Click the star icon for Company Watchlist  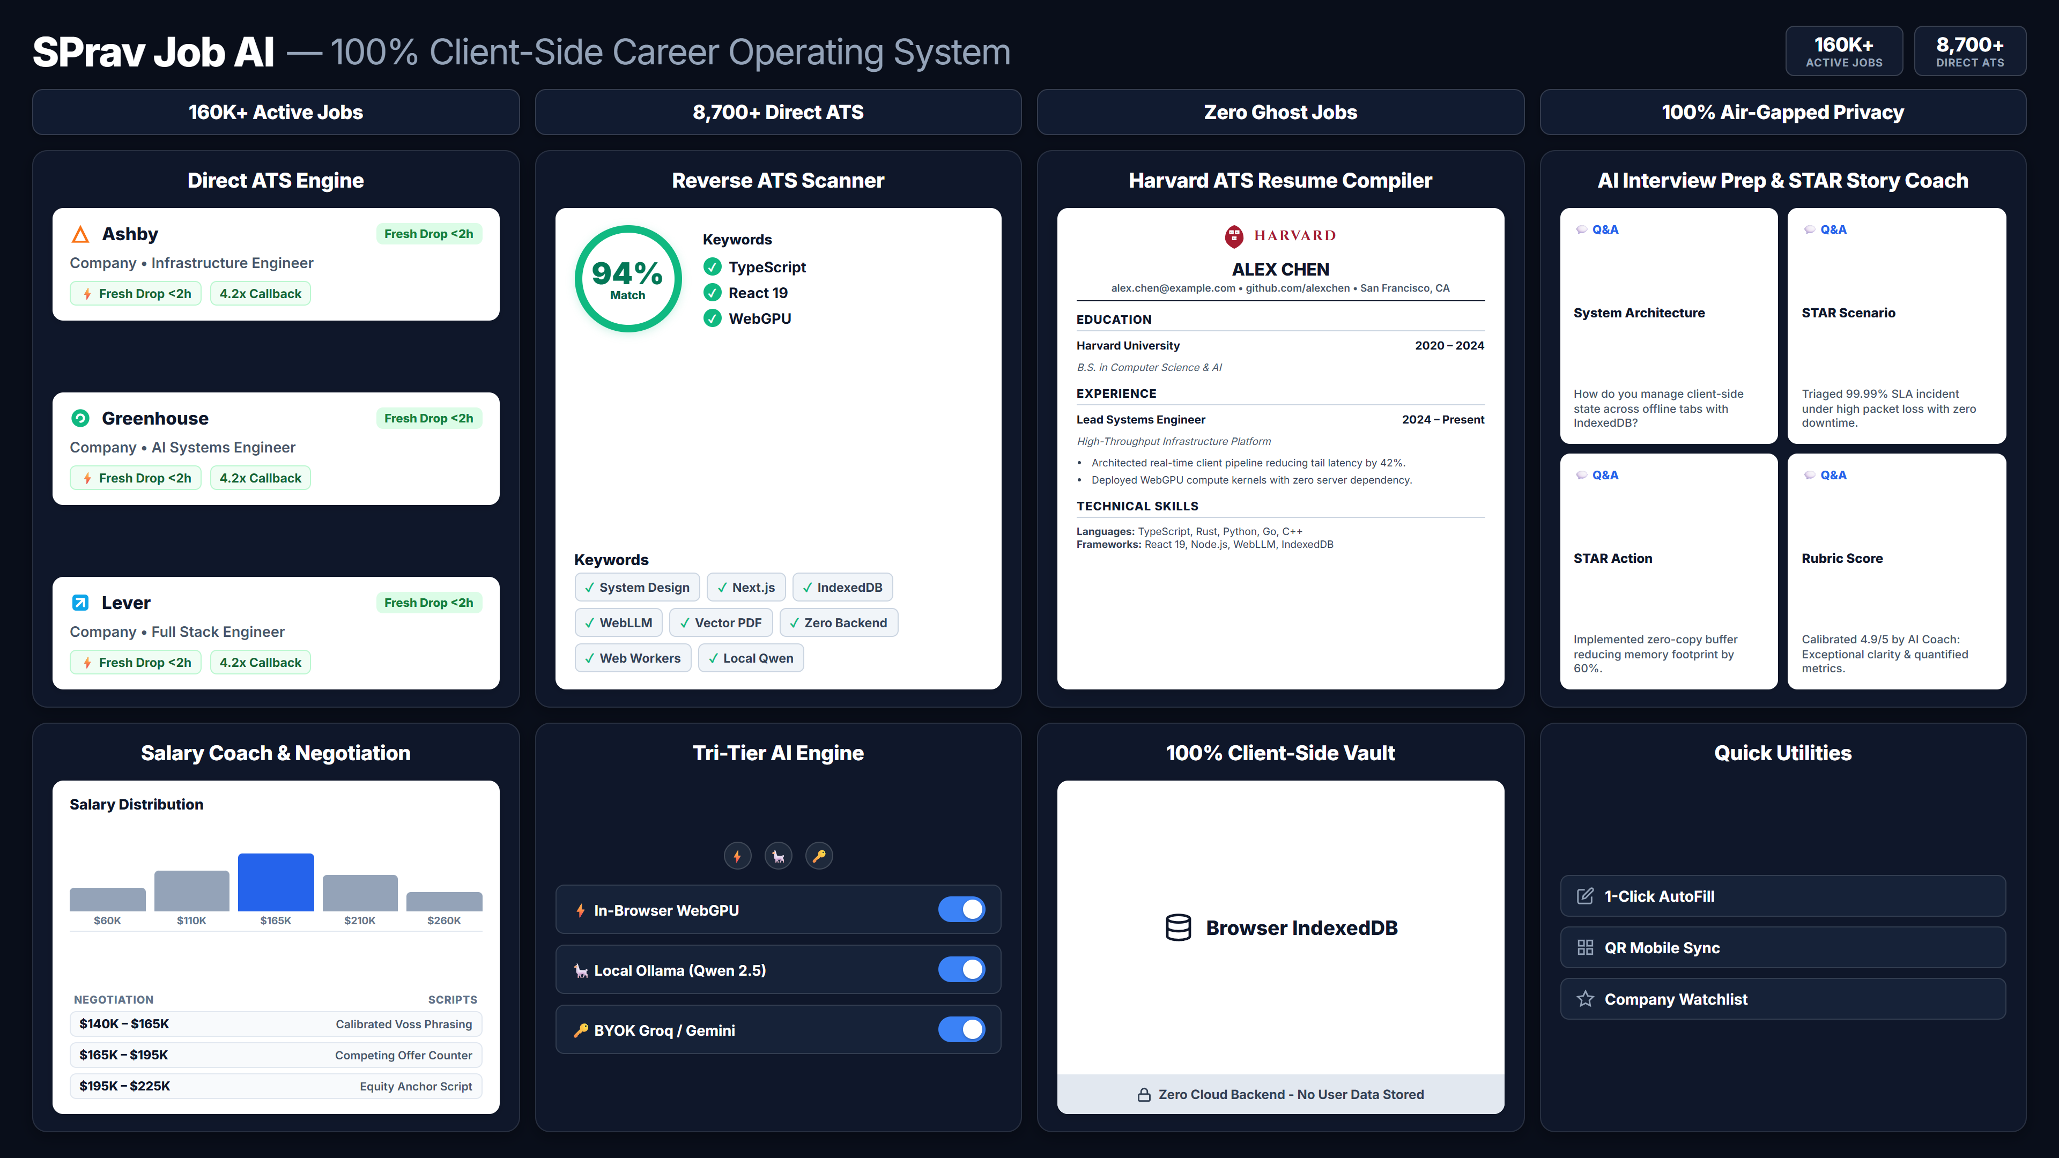point(1585,999)
